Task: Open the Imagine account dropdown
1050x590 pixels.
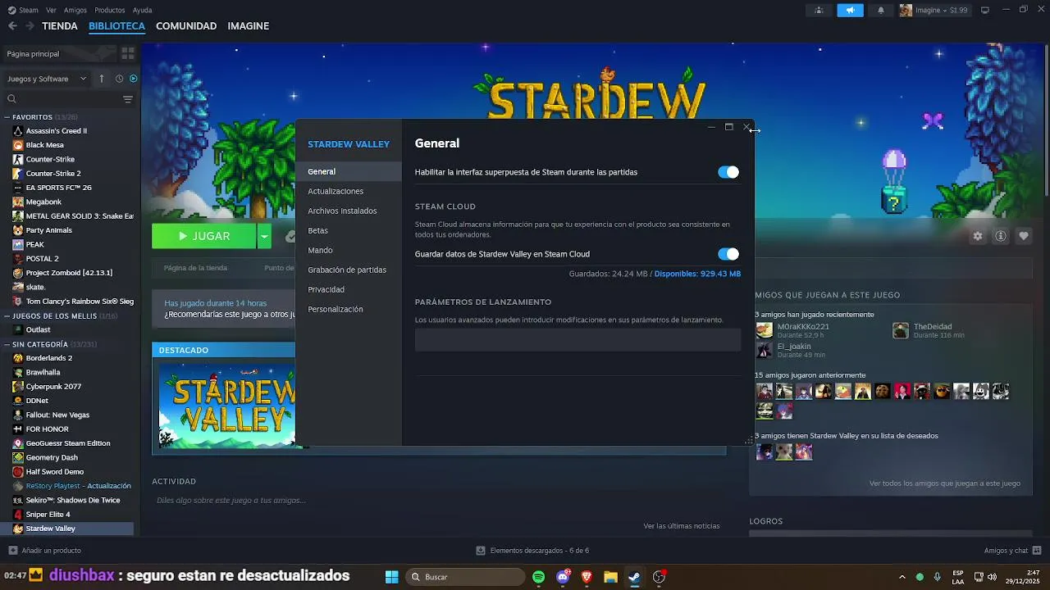Action: coord(934,10)
